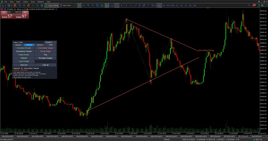Viewport: 268px width, 141px height.
Task: Increase lot volume with right arrow
Action: [20, 12]
